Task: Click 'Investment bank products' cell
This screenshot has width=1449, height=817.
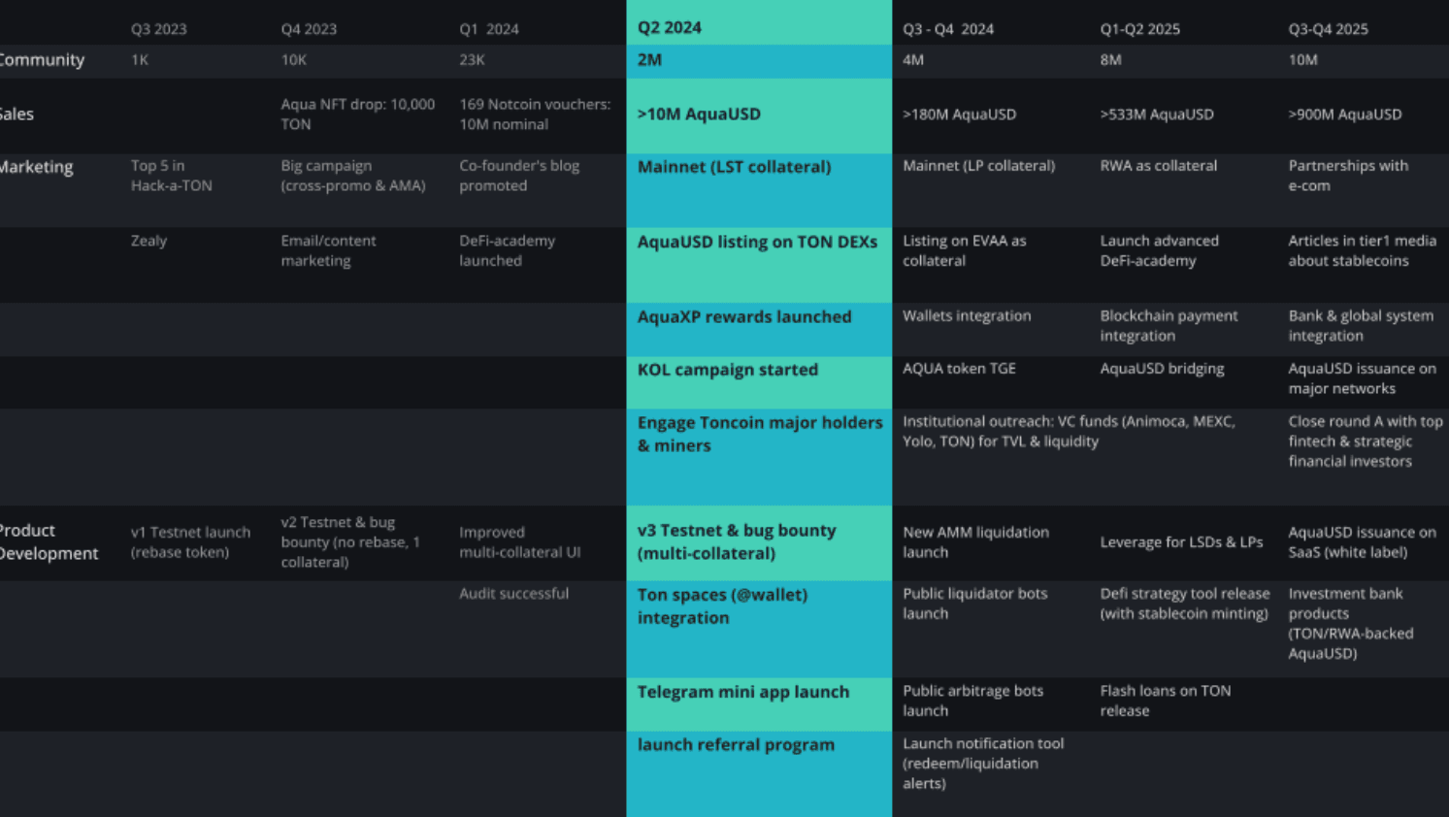Action: [1350, 623]
